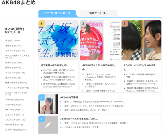Select the AKB48まとめ(360) category
The height and width of the screenshot is (138, 168).
point(14,99)
